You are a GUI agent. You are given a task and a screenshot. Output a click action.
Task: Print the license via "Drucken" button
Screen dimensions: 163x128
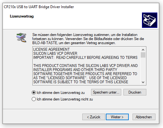[x=135, y=92]
